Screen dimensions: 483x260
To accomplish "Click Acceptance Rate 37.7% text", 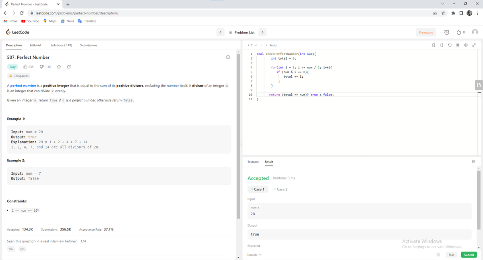I will [96, 229].
